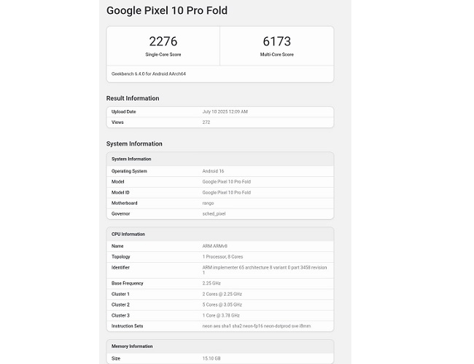This screenshot has height=364, width=474.
Task: Click Geekbench 6.4.0 for Android AArch64 text
Action: point(149,74)
